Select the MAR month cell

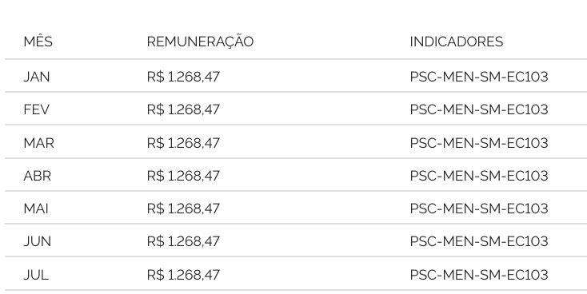click(x=38, y=143)
